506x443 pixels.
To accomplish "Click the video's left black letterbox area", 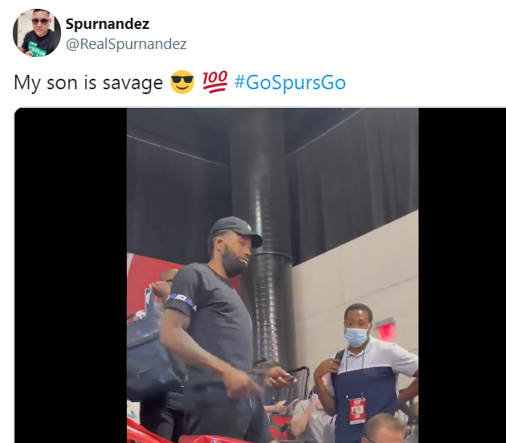I will 71,275.
